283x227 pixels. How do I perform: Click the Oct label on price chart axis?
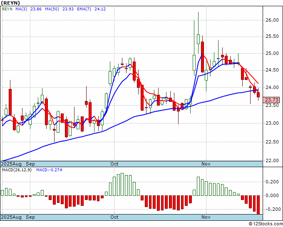coord(114,164)
